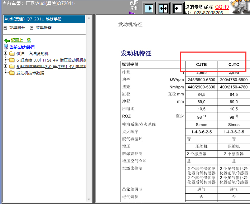Click the expand-right view control button
This screenshot has height=204, width=250.
pyautogui.click(x=150, y=8)
